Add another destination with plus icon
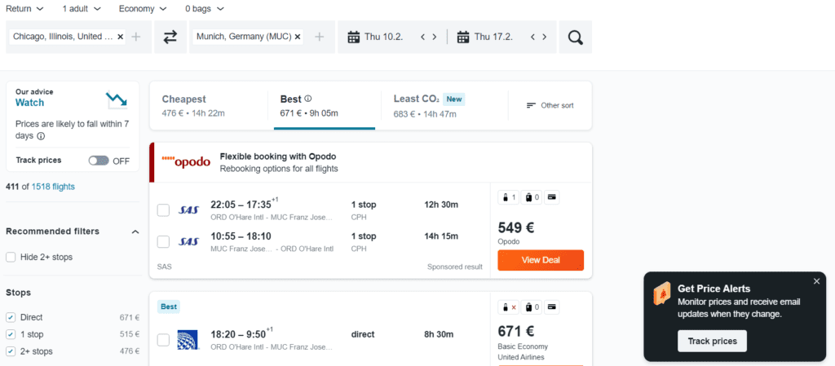 [x=320, y=37]
